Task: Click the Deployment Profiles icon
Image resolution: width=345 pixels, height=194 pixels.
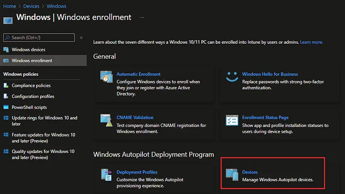Action: click(106, 175)
